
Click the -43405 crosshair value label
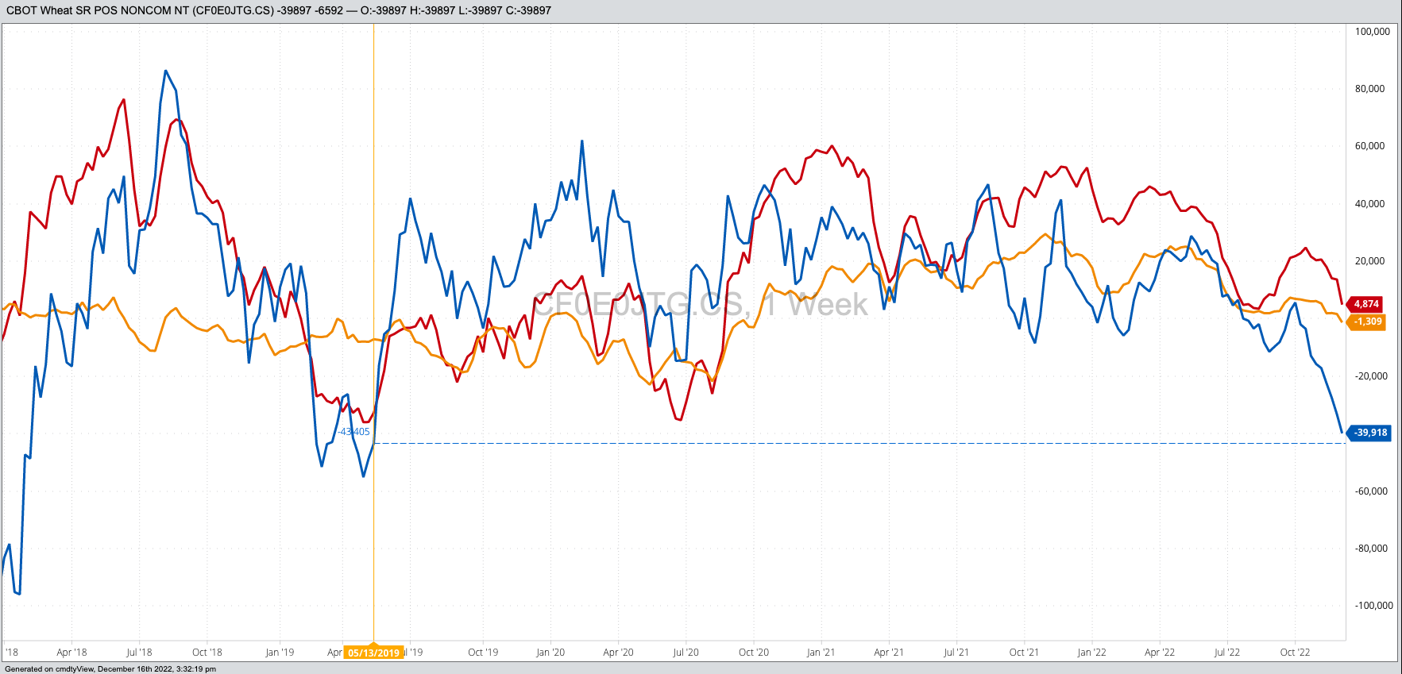click(354, 432)
